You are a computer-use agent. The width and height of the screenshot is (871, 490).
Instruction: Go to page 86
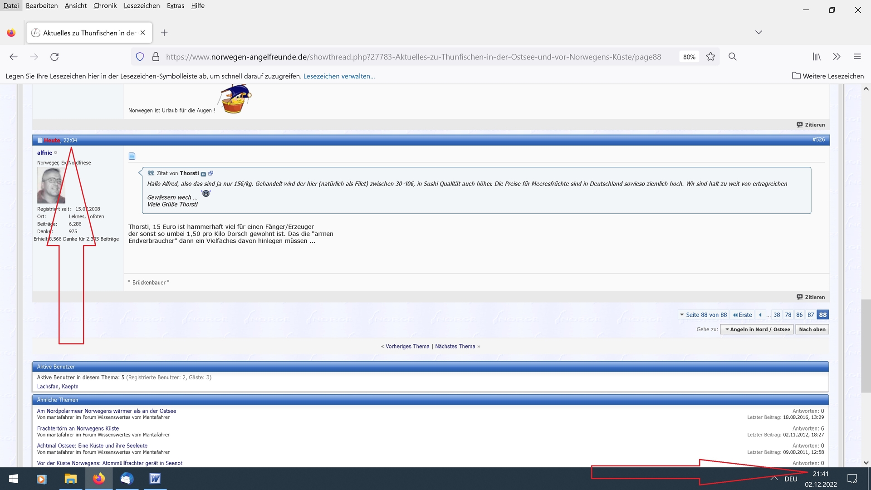coord(799,315)
